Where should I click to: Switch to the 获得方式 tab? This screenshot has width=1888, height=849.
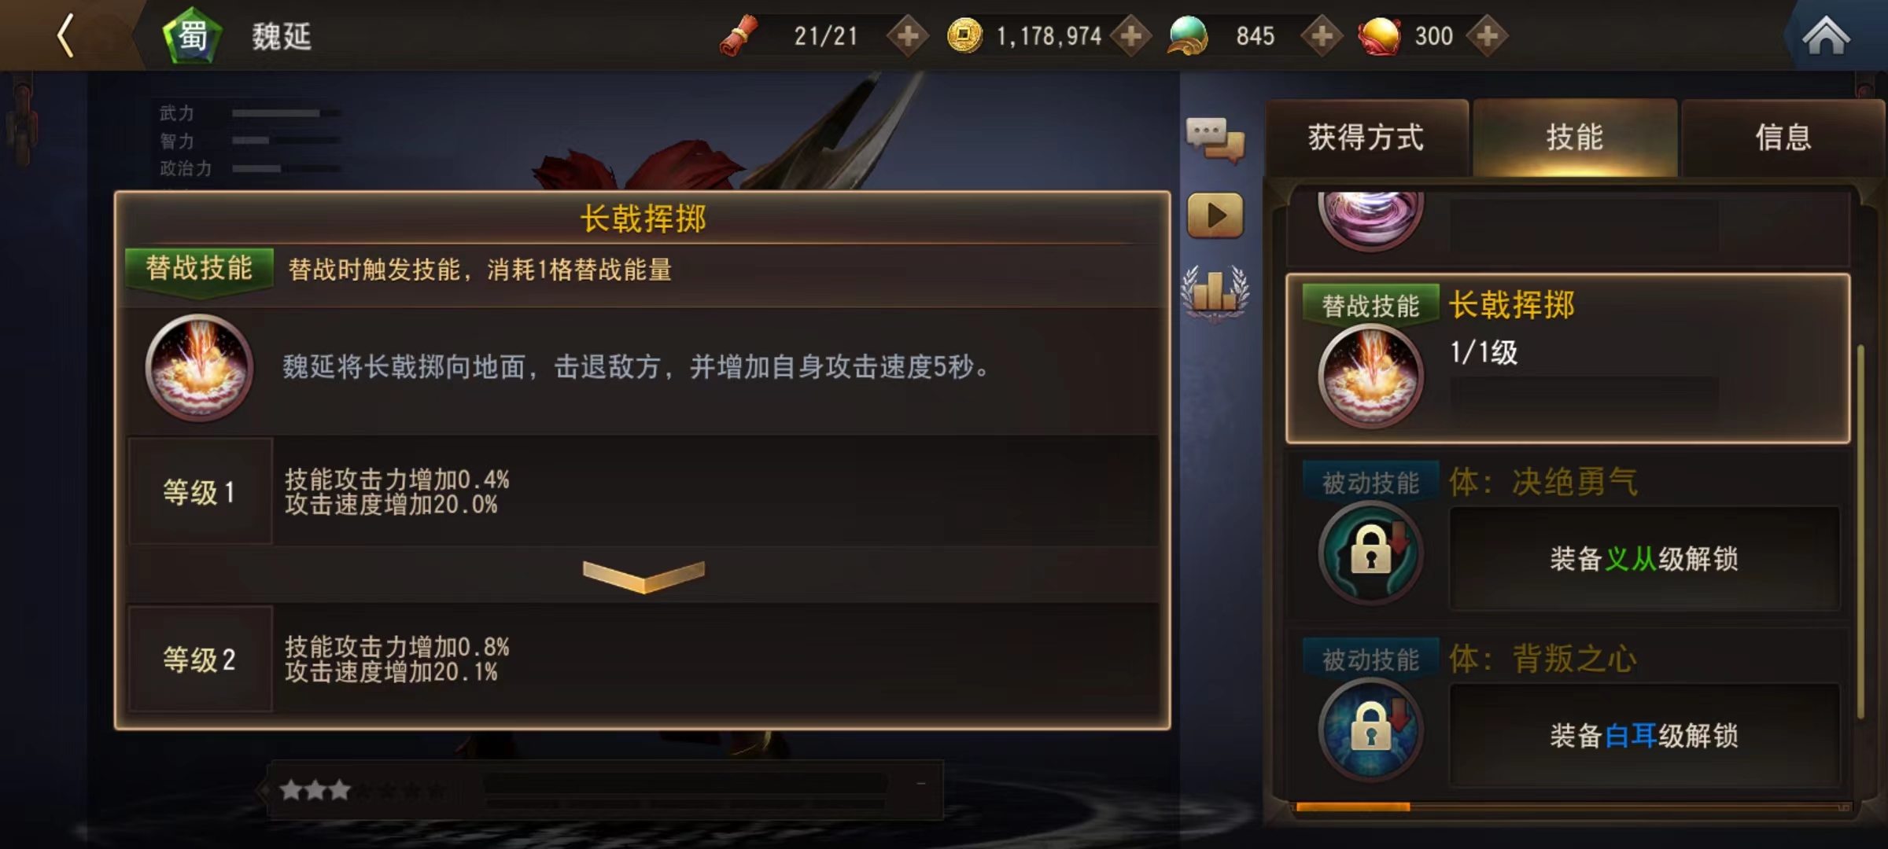[x=1366, y=138]
